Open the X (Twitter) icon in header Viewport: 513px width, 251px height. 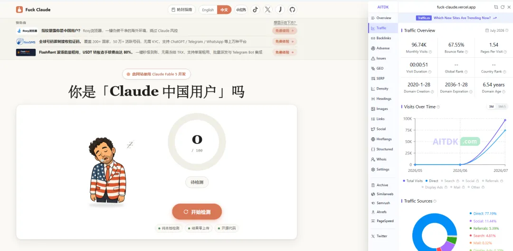[x=267, y=9]
